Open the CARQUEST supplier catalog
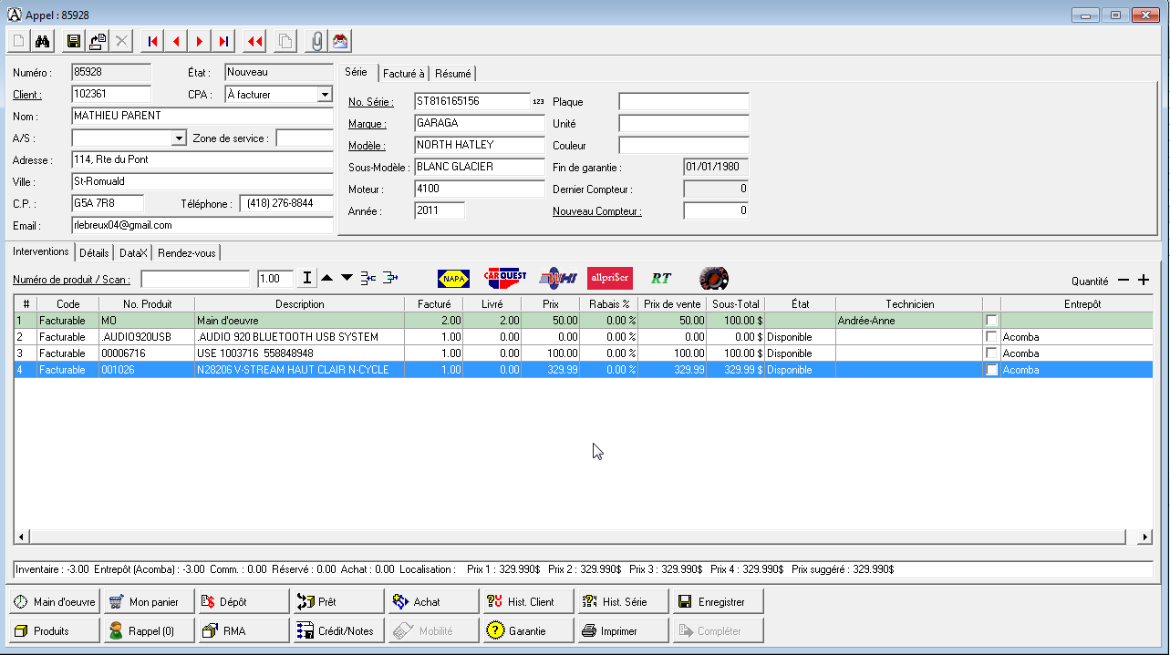This screenshot has height=655, width=1170. (506, 279)
